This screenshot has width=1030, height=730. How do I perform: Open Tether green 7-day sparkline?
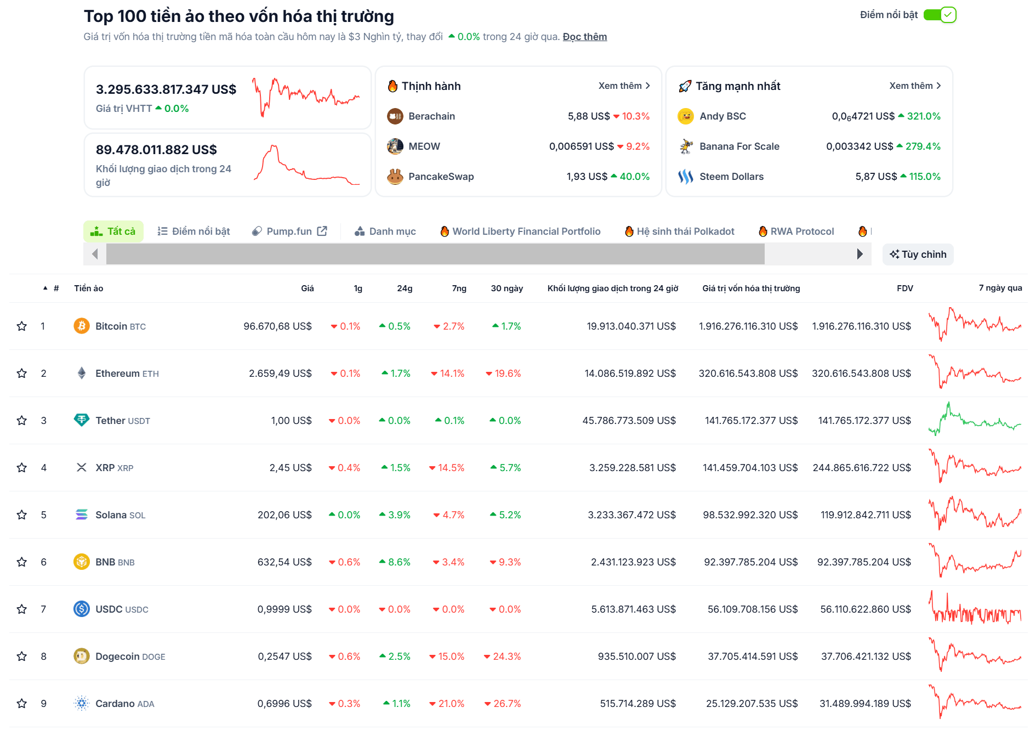point(975,420)
